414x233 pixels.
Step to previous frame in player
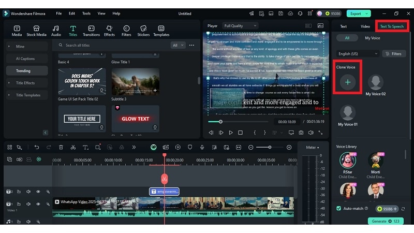click(211, 133)
